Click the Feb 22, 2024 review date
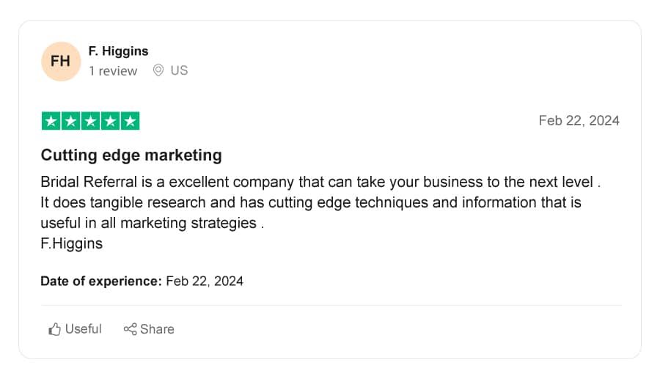 pyautogui.click(x=579, y=121)
